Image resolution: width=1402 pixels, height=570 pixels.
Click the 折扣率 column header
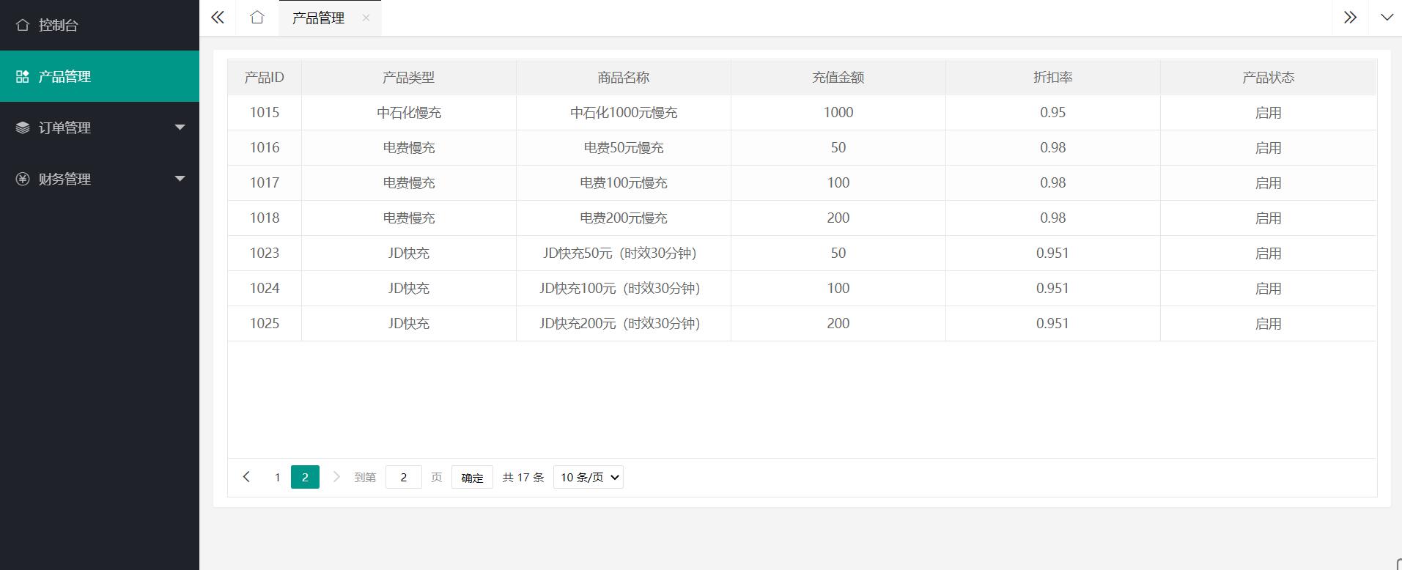point(1053,77)
